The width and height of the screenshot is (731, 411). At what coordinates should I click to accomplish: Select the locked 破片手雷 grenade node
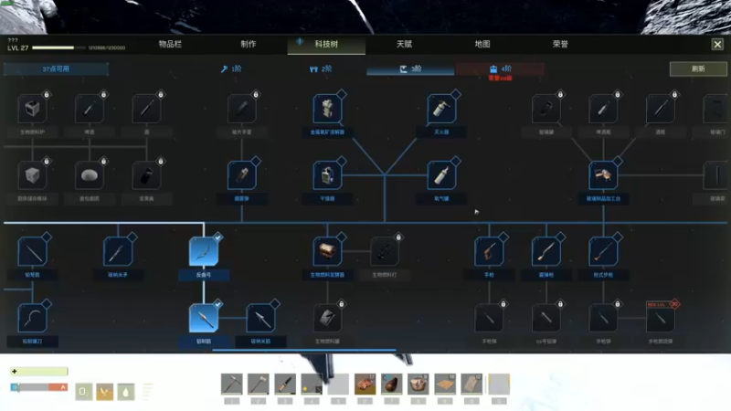tap(241, 109)
